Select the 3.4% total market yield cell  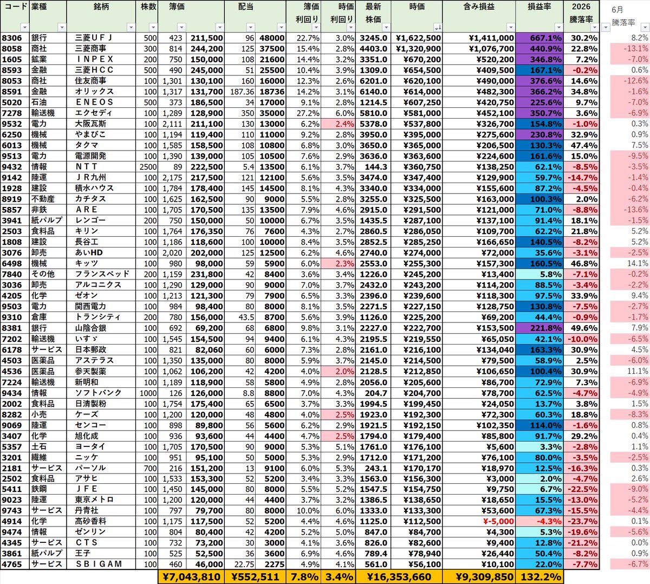point(339,577)
